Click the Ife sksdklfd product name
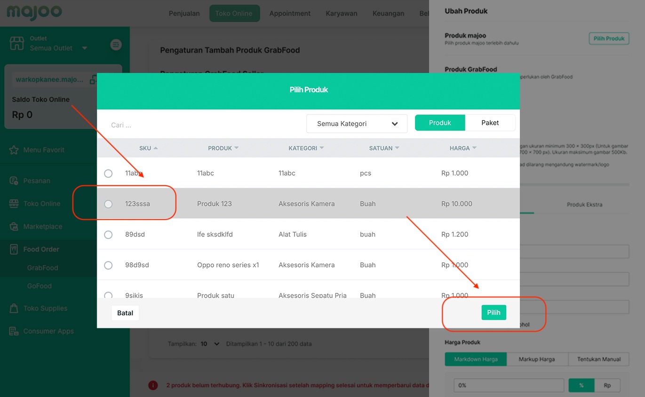 215,235
